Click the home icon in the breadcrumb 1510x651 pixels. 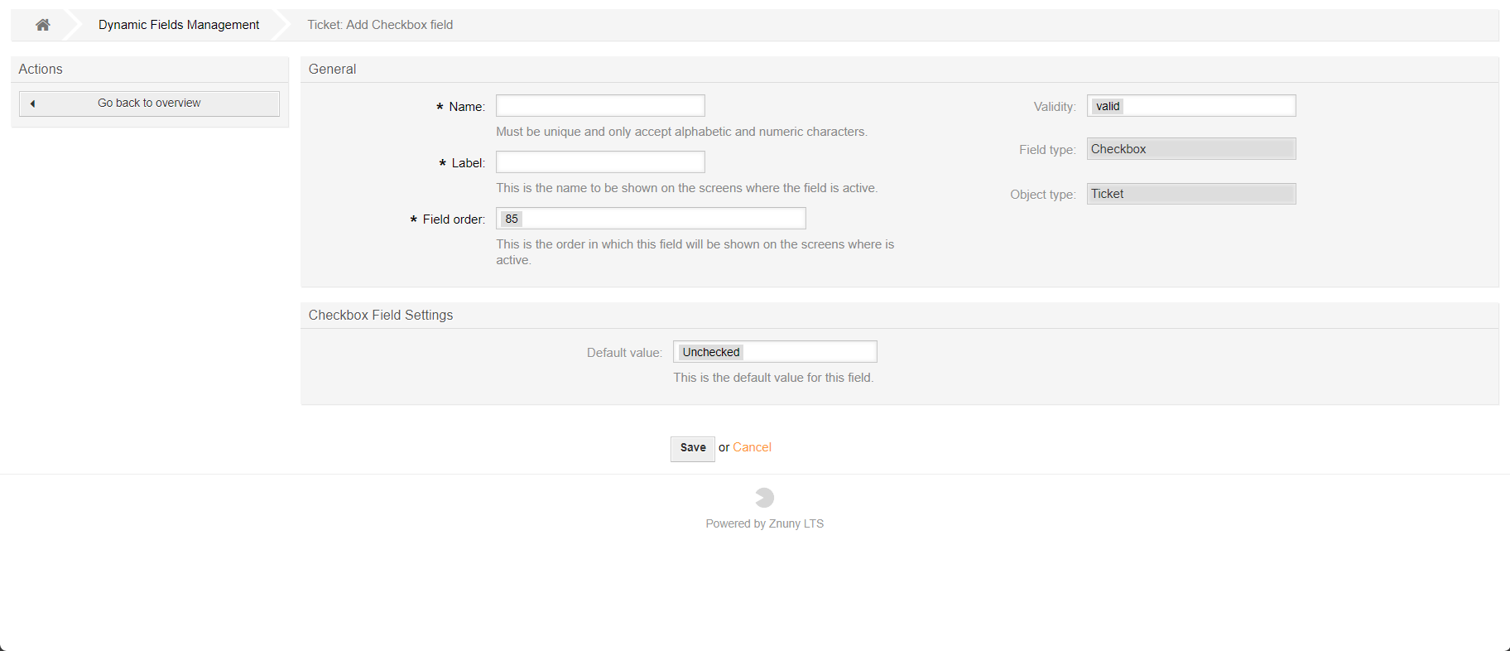[x=41, y=24]
